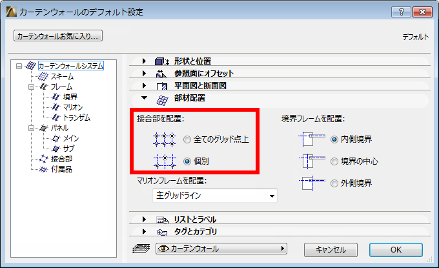
Task: Expand the リストとラベル panel arrow
Action: (x=144, y=220)
